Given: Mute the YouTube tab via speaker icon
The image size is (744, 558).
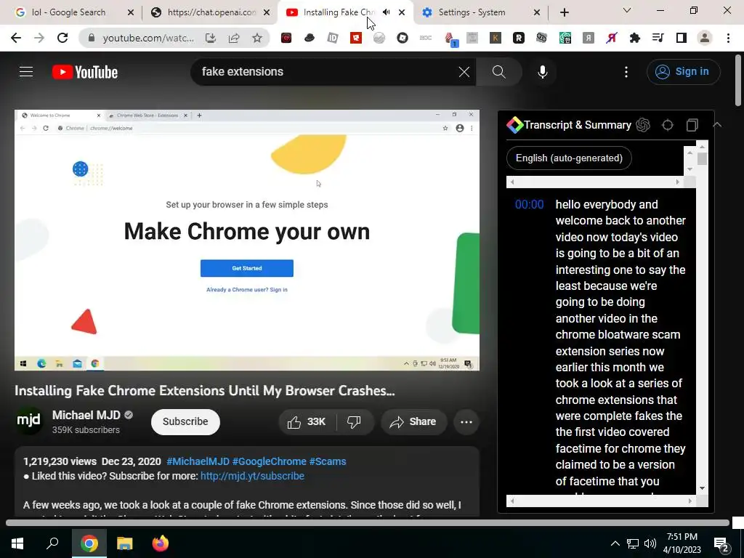Looking at the screenshot, I should pos(387,12).
